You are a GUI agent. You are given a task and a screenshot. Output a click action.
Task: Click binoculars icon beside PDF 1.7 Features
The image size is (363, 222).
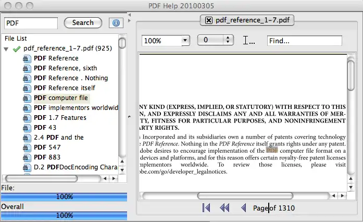click(x=27, y=118)
